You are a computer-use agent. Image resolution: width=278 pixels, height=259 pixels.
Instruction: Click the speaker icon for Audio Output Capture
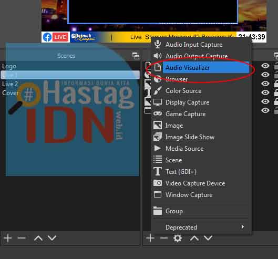point(158,56)
